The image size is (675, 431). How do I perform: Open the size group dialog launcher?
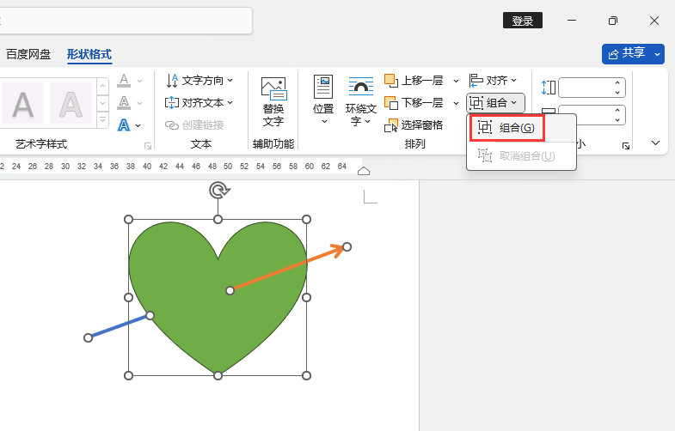pyautogui.click(x=626, y=146)
